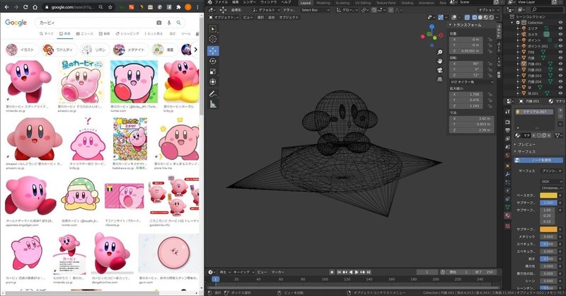Collapse the Collection tree in outliner
Screen dimensions: 566x296
(513, 23)
